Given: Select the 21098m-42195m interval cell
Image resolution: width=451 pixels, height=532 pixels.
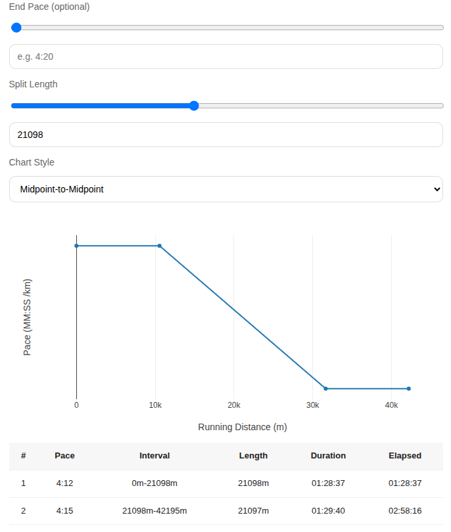Looking at the screenshot, I should coord(154,510).
